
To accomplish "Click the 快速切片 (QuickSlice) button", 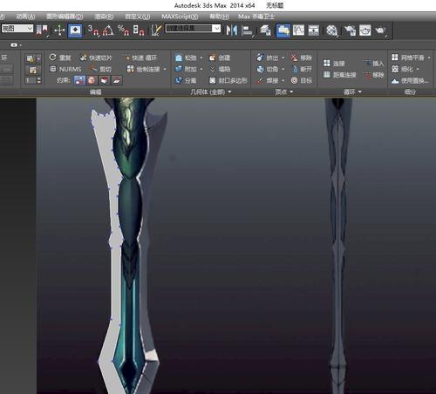I will point(96,58).
